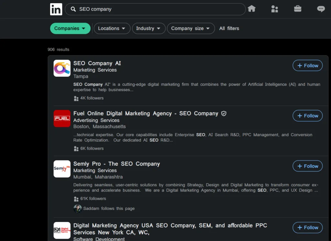The width and height of the screenshot is (331, 241).
Task: Click the '906 results' count
Action: [x=58, y=49]
